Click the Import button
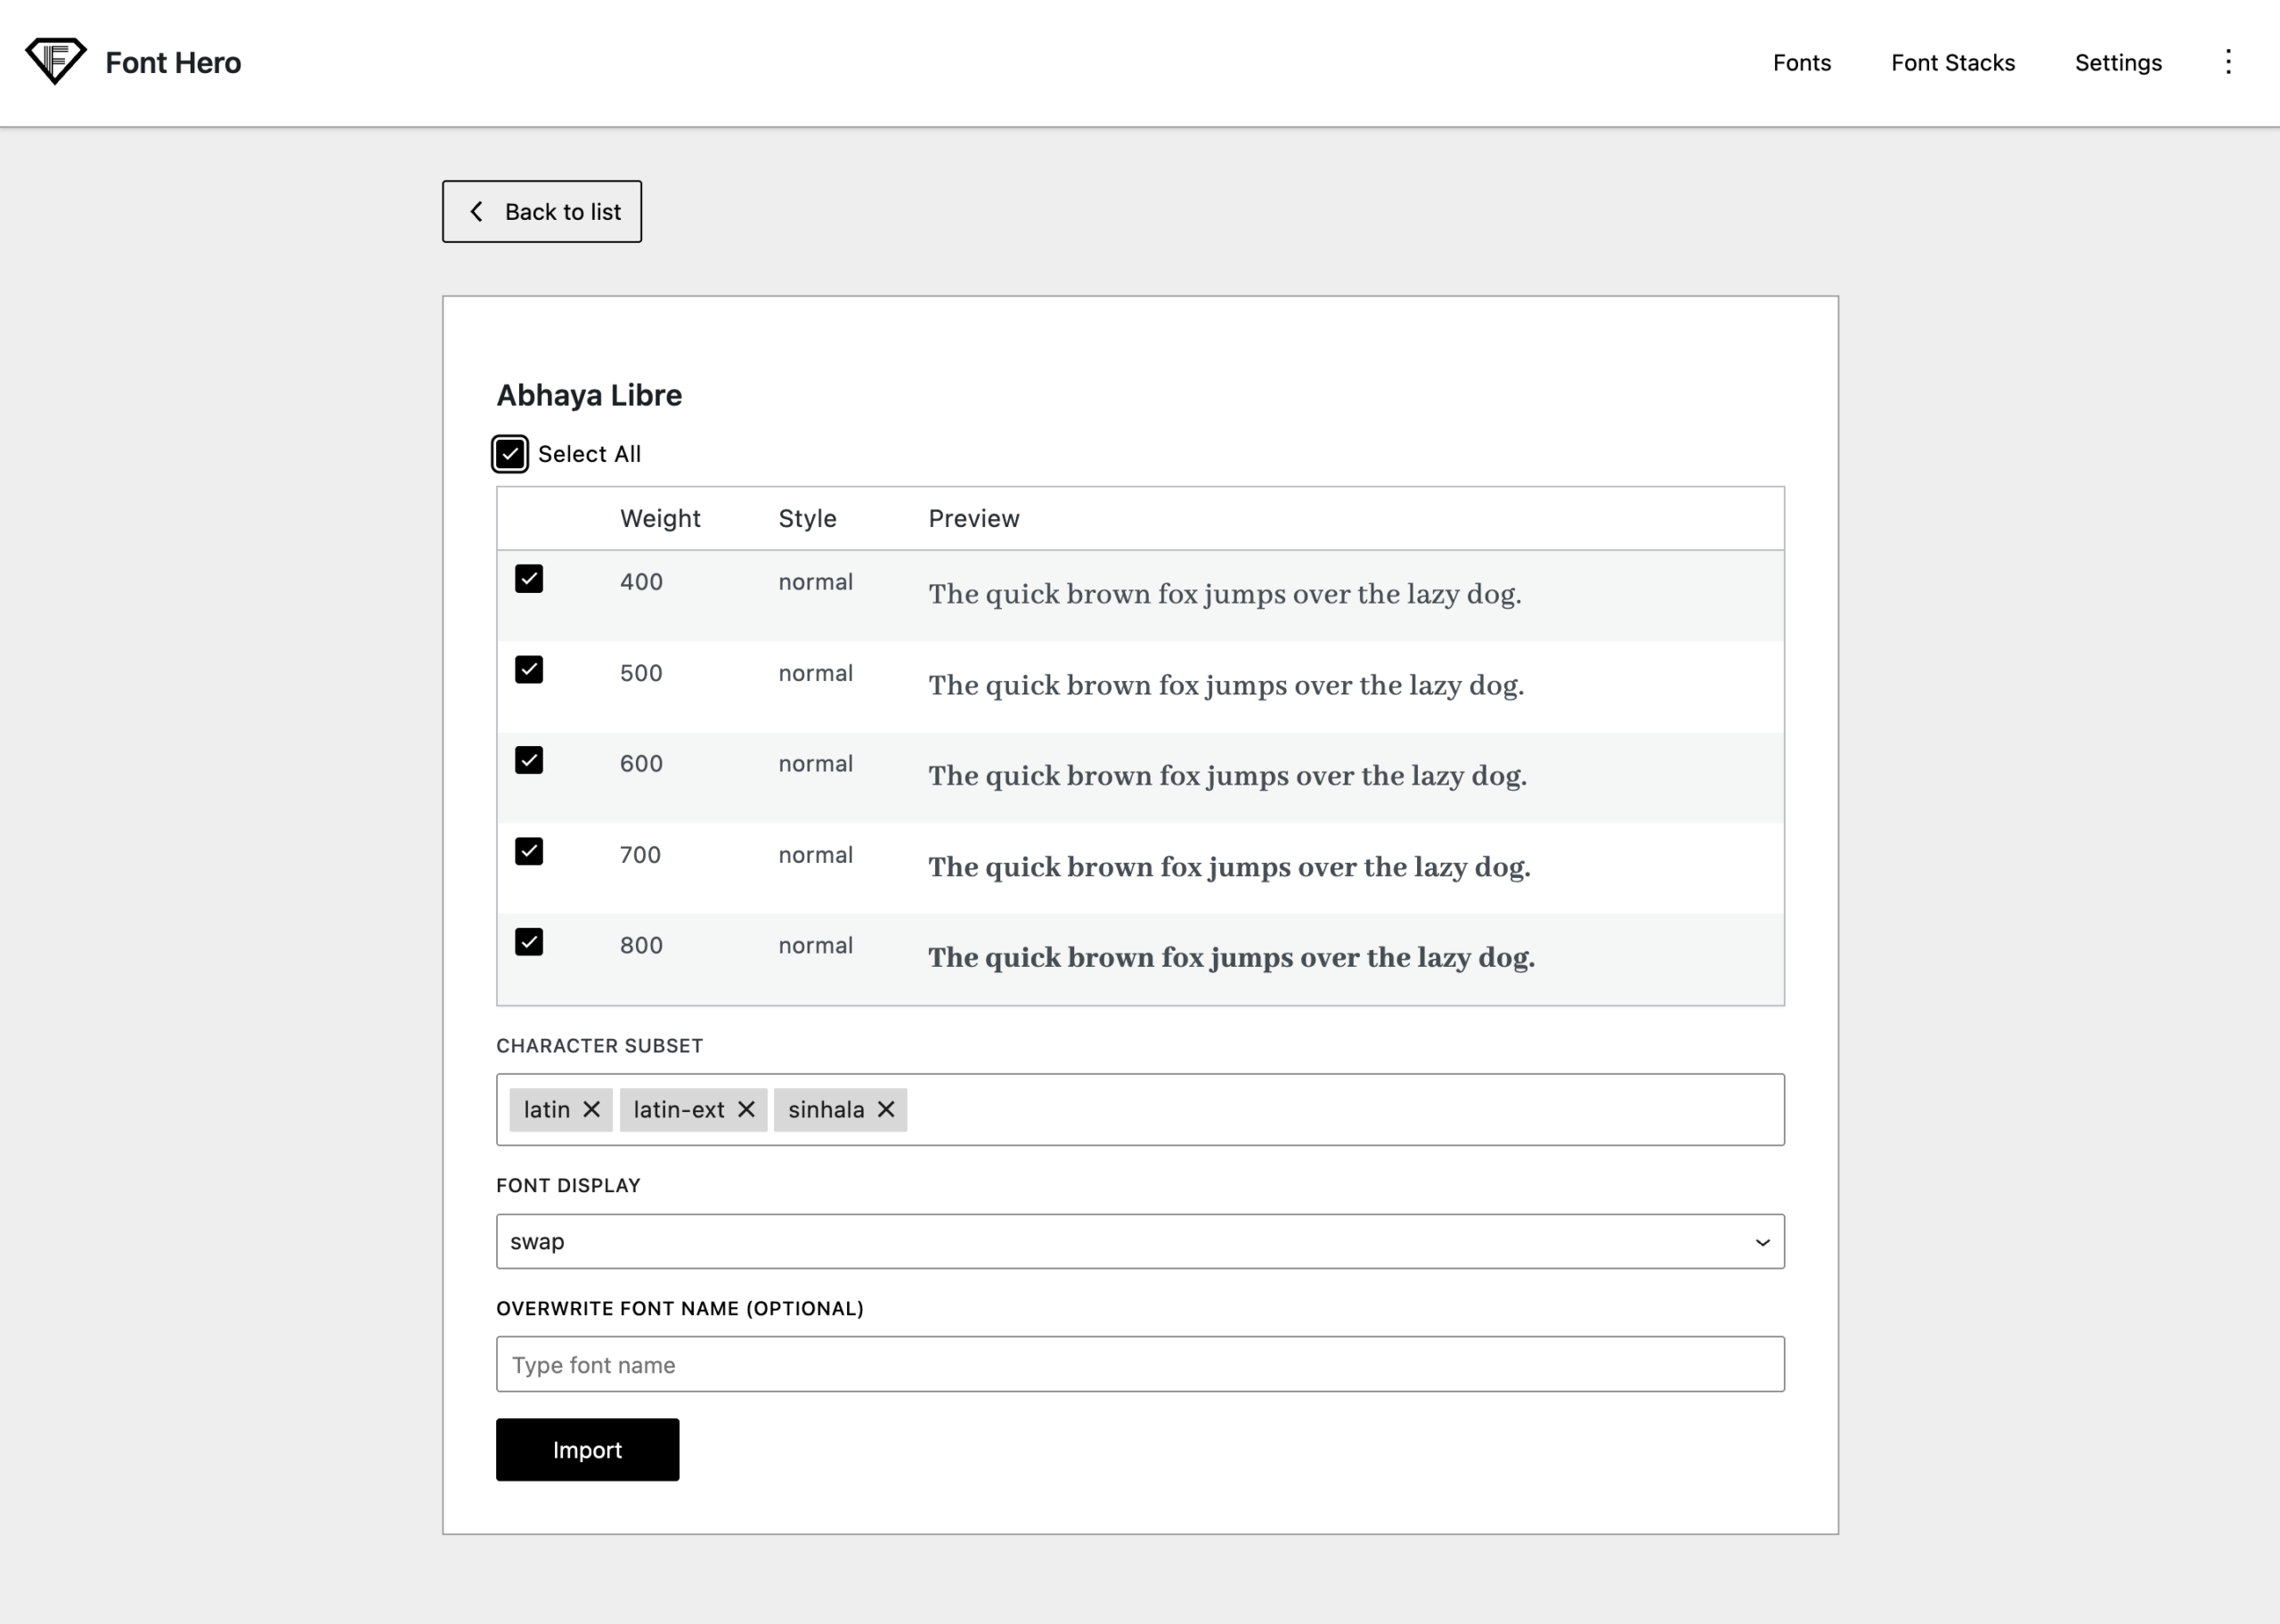The width and height of the screenshot is (2280, 1624). click(x=587, y=1449)
